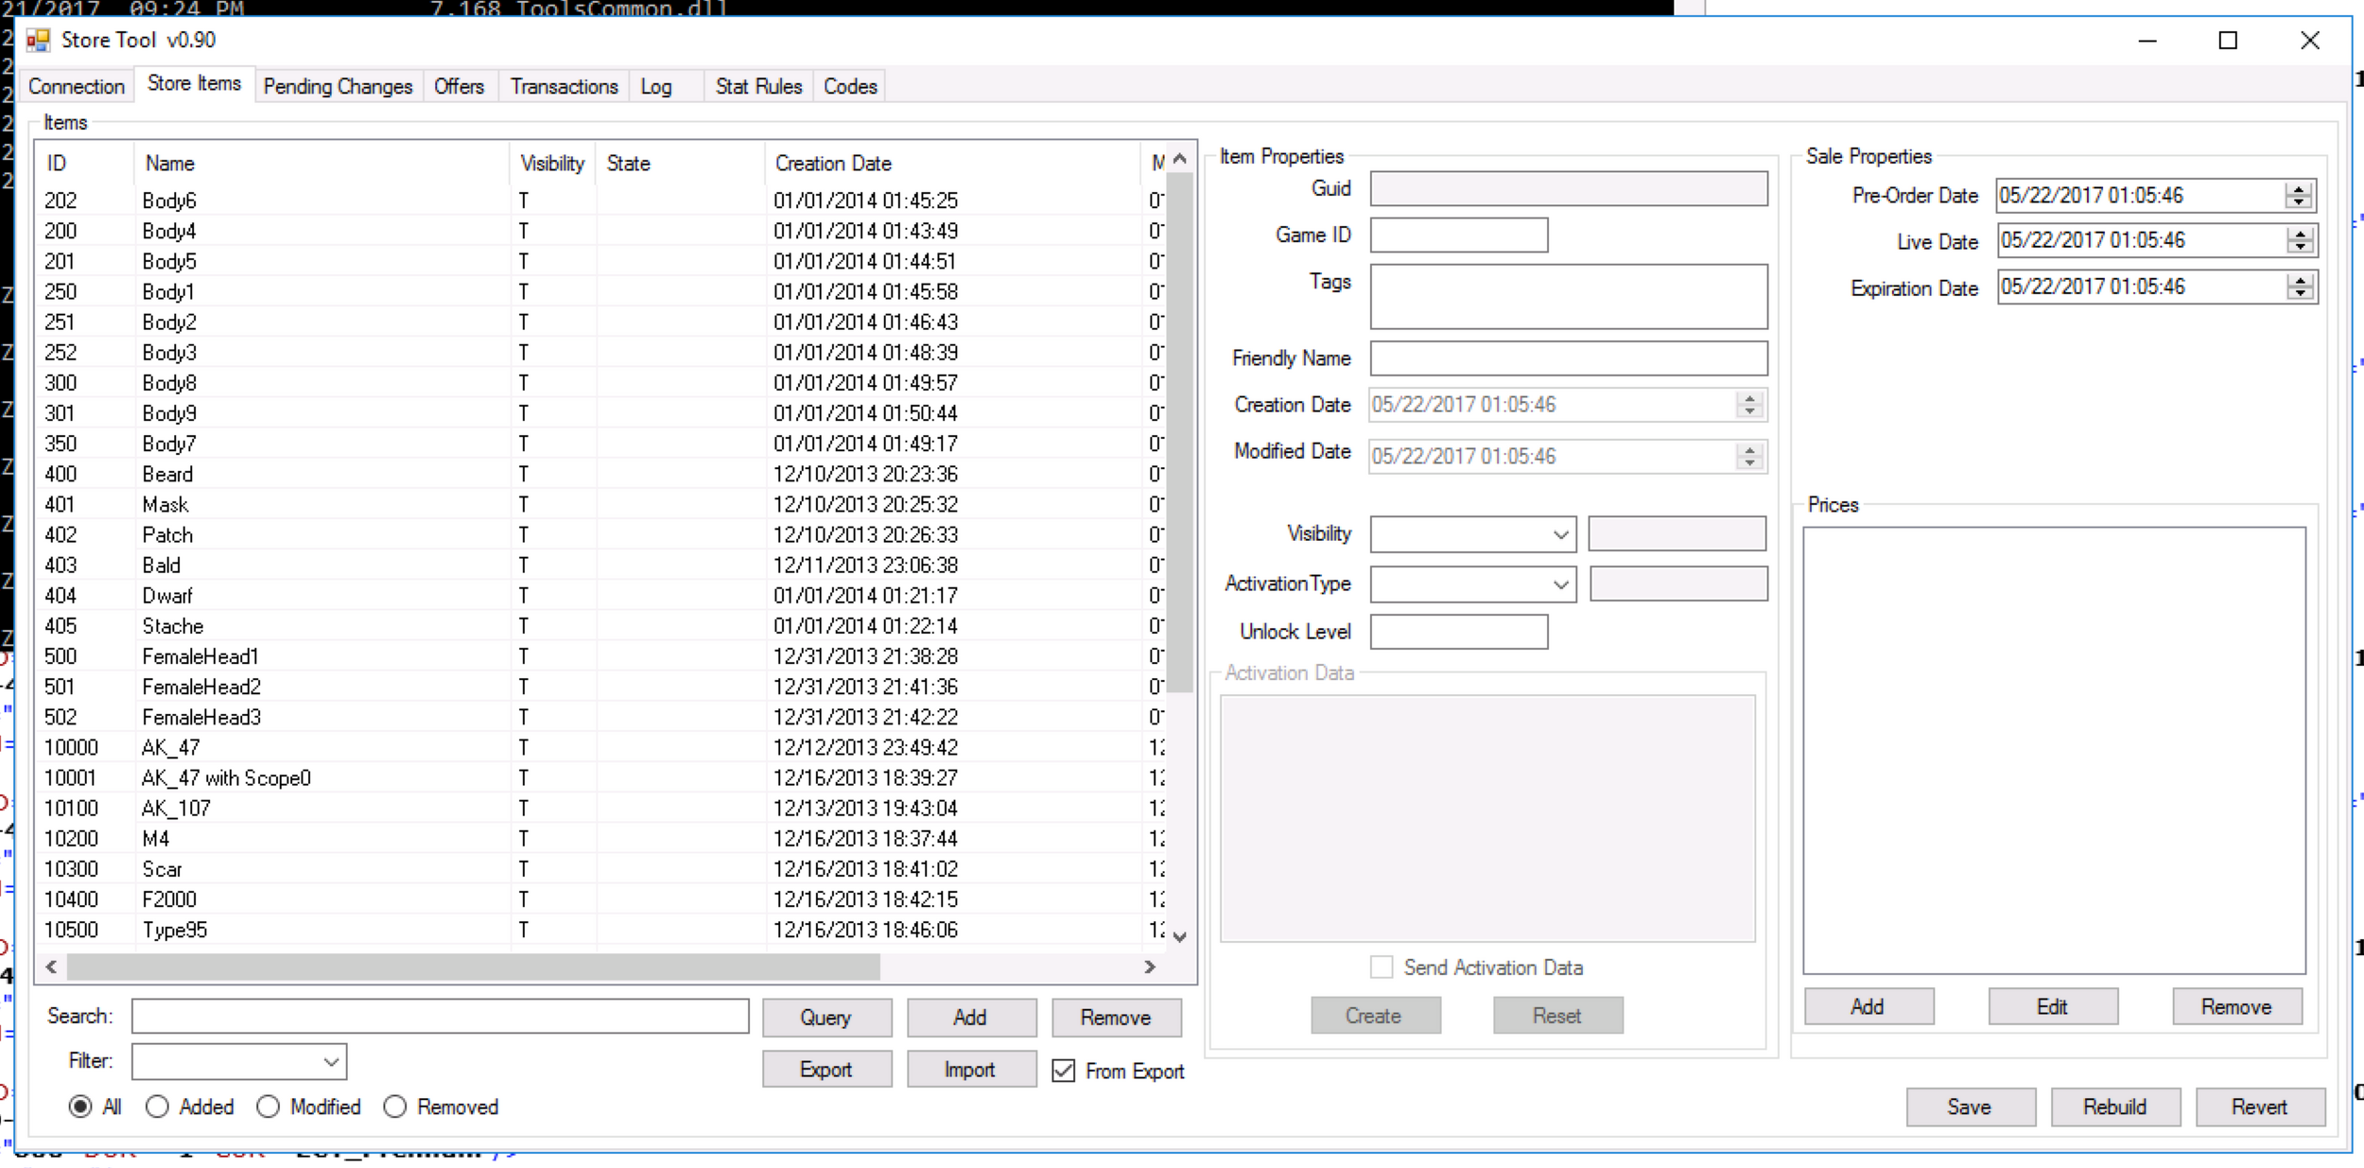Click the Visibility column header
Image resolution: width=2364 pixels, height=1168 pixels.
pos(553,164)
